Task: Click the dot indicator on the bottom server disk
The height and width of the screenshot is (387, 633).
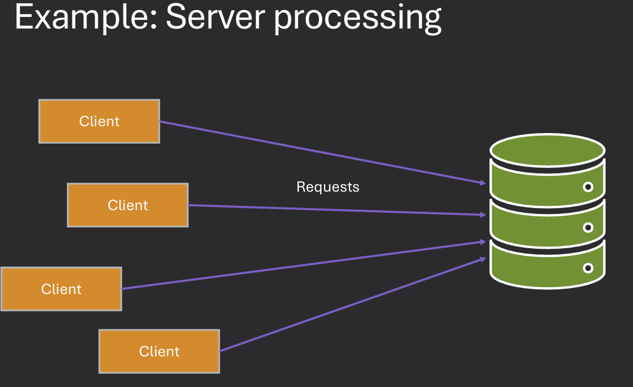Action: click(x=588, y=269)
